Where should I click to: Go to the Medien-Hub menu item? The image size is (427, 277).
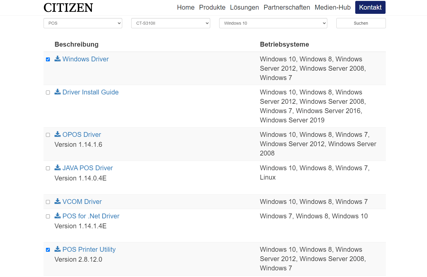pos(333,7)
